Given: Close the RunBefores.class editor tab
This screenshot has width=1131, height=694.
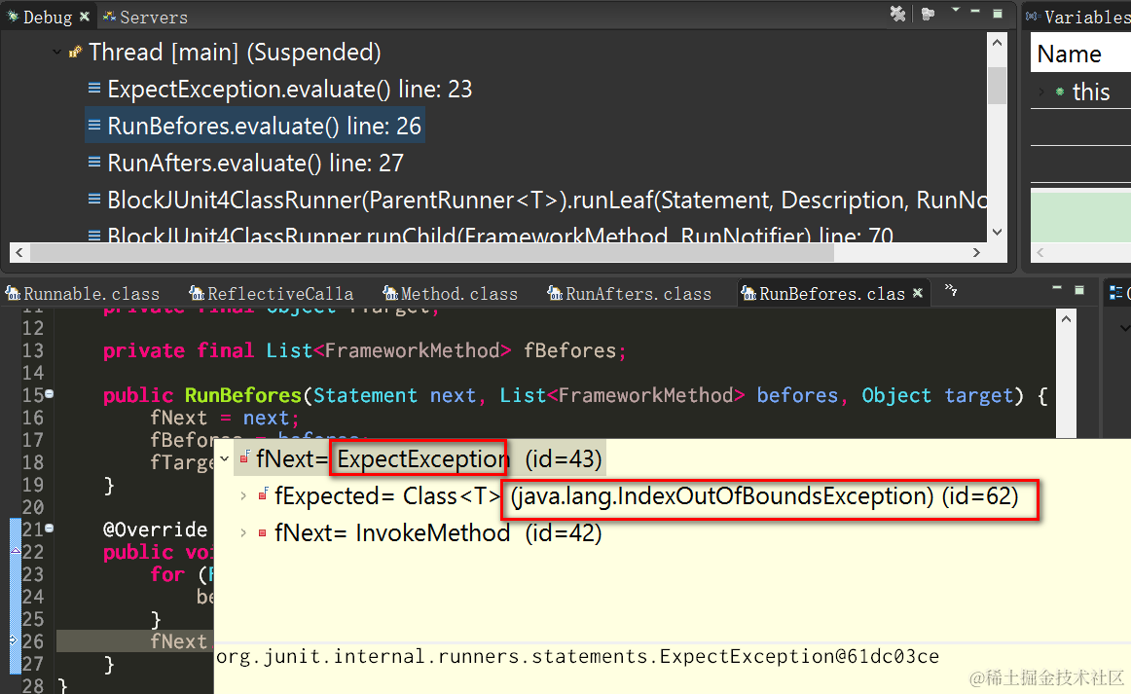Looking at the screenshot, I should (x=918, y=293).
